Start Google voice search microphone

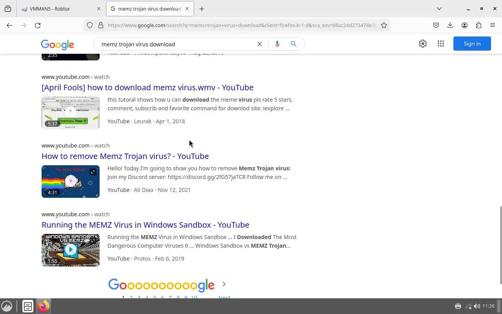coord(277,44)
